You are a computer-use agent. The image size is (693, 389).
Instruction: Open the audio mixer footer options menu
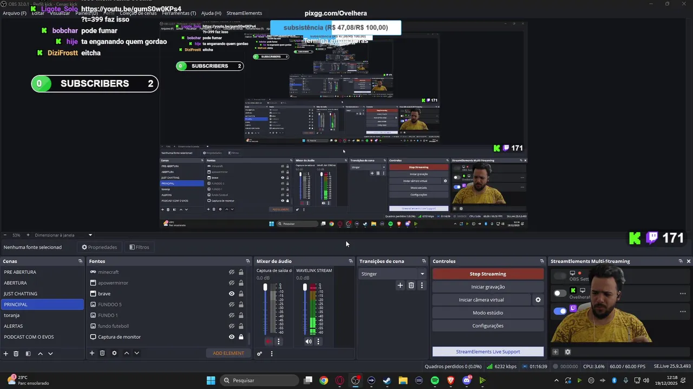tap(272, 354)
